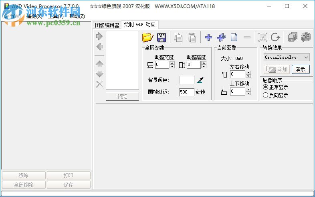The height and width of the screenshot is (197, 315).
Task: Click the stacked frames icon
Action: (292, 37)
